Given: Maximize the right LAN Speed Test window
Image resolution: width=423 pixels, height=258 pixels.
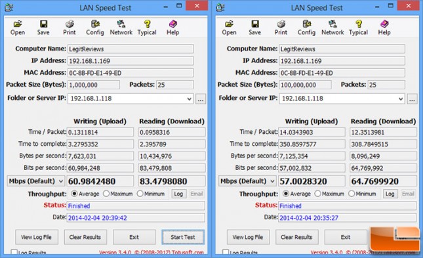Looking at the screenshot, I should pyautogui.click(x=391, y=6).
